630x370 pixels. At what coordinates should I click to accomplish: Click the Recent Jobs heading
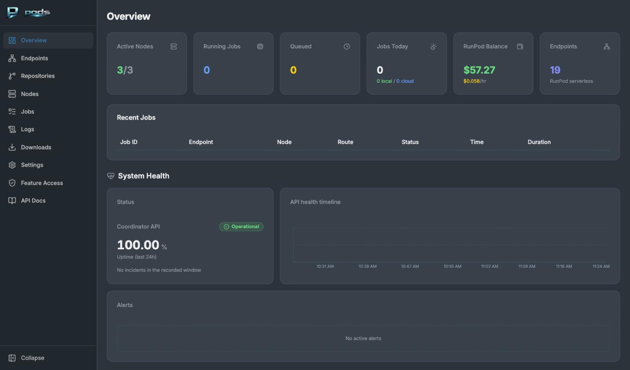(x=136, y=118)
